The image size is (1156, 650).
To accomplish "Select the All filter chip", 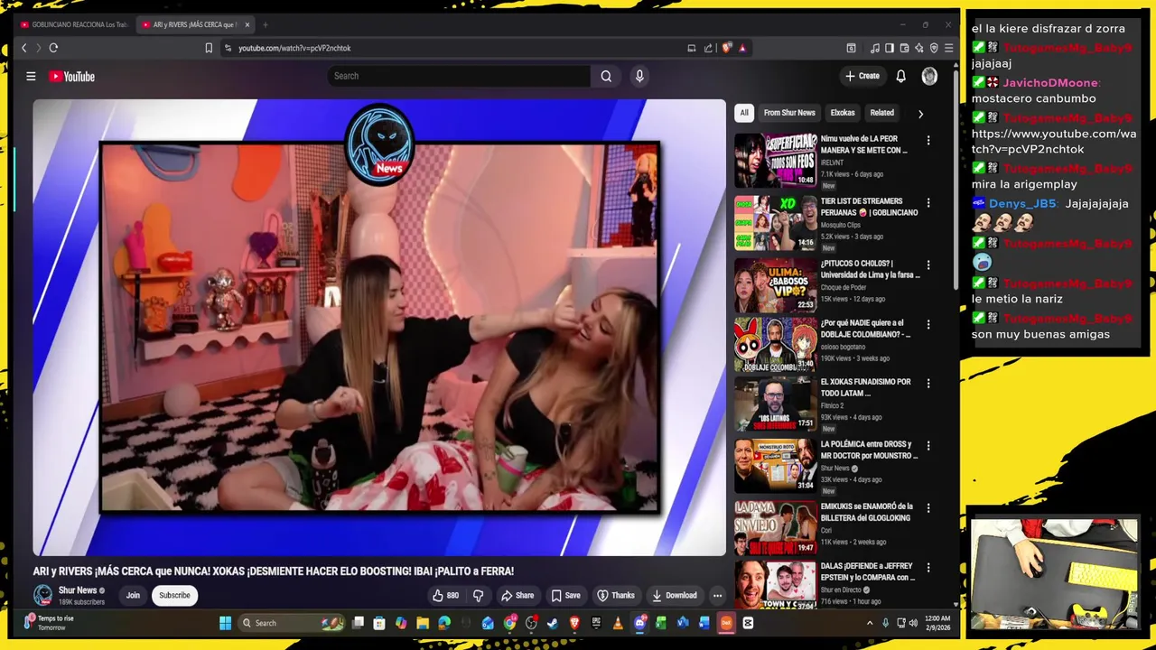I will pos(744,113).
